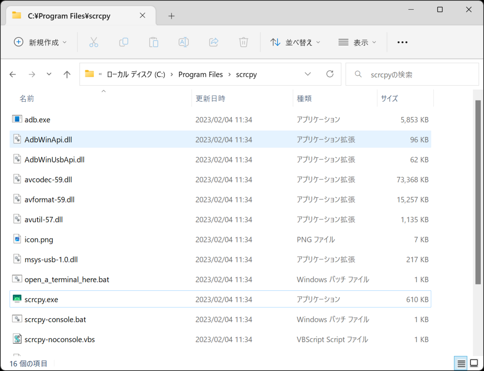Click the msys-usb-1.0.dll file icon
Screen dimensions: 484x371
(17, 259)
